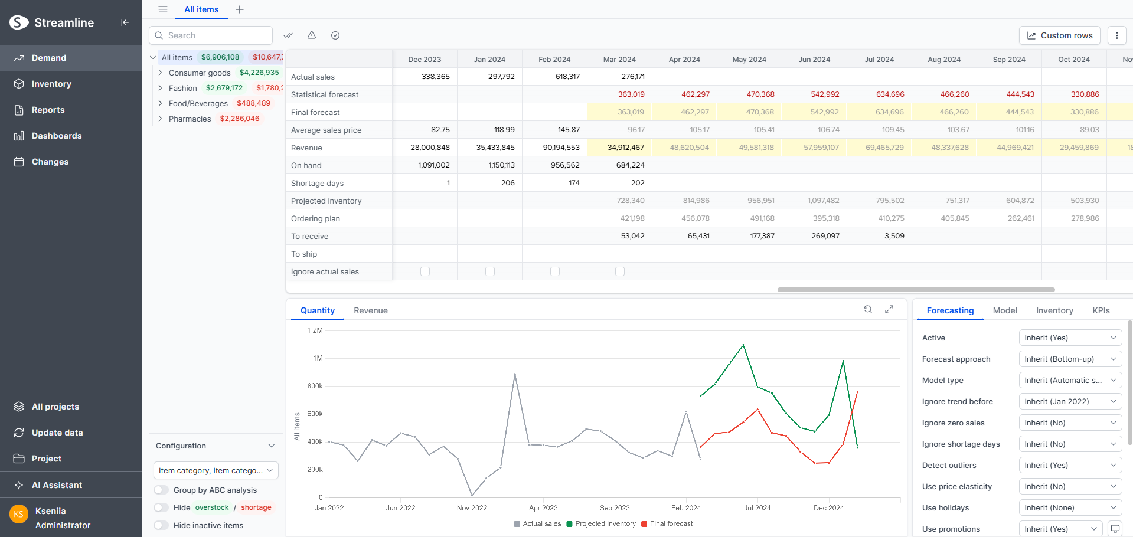Toggle Group by ABC analysis switch
This screenshot has height=537, width=1133.
161,490
